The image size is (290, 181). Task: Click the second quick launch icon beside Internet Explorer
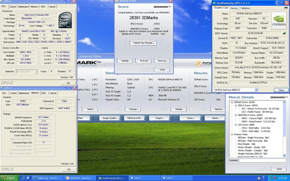tap(28, 178)
